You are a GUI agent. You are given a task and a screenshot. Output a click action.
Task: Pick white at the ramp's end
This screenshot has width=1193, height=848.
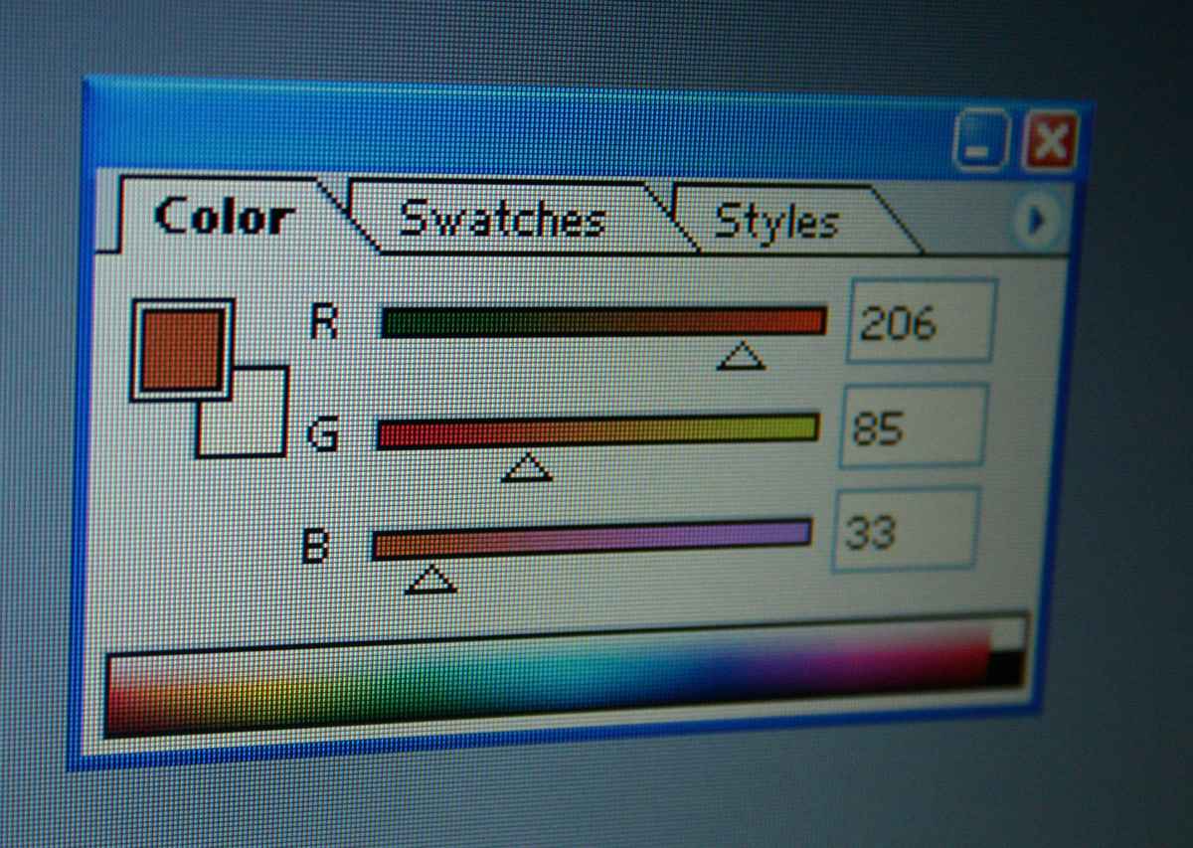1008,633
